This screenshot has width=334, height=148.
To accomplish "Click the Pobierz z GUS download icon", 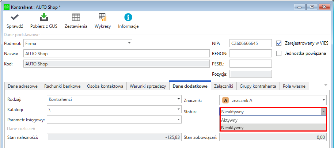I will tap(44, 18).
